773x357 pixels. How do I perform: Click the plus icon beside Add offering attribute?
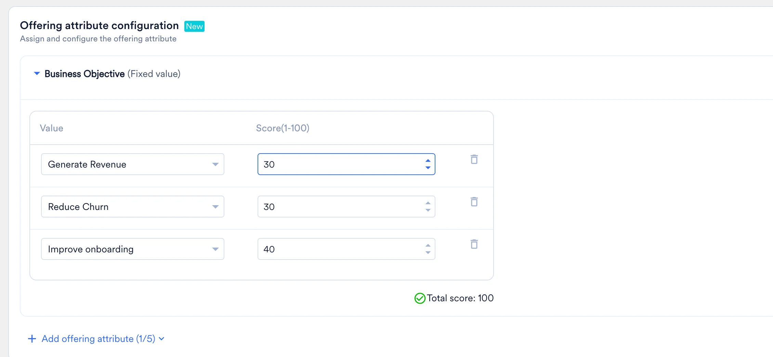pos(32,339)
